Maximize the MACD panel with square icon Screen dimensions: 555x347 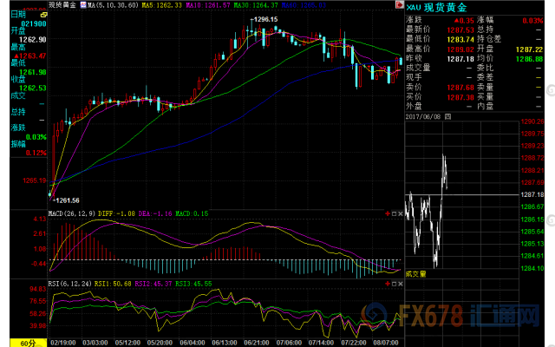pos(393,213)
